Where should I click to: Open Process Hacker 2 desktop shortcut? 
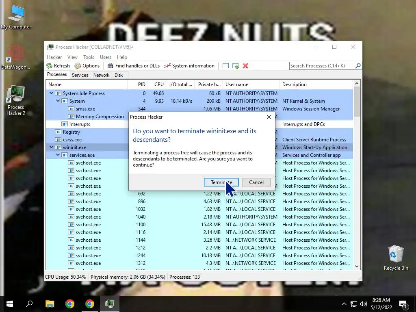(16, 101)
